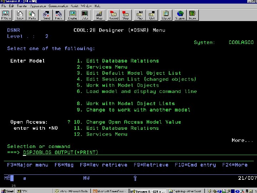The image size is (257, 193).
Task: Open the Color mapping toolbar icon
Action: click(85, 15)
